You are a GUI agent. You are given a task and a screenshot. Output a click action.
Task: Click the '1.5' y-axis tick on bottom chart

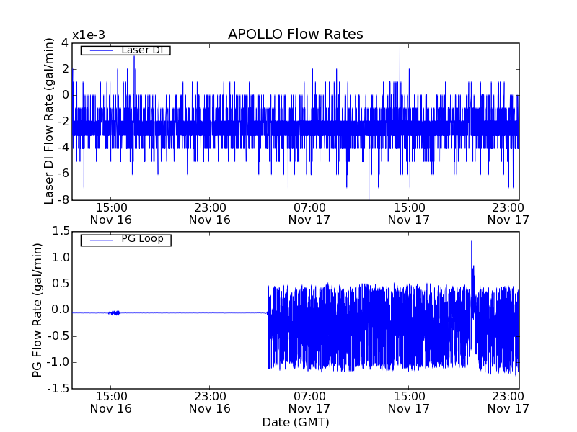(x=61, y=231)
